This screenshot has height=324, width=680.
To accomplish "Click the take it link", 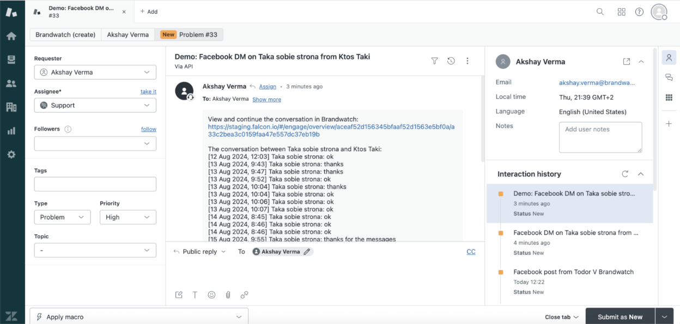I will click(x=148, y=91).
